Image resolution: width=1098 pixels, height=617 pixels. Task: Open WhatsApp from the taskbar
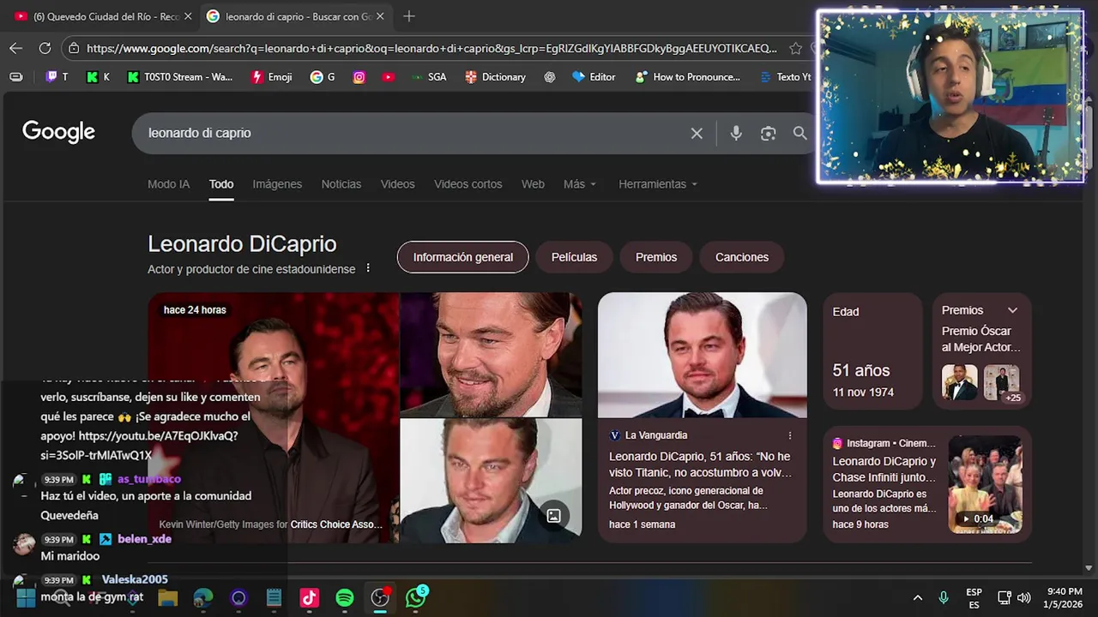(416, 597)
